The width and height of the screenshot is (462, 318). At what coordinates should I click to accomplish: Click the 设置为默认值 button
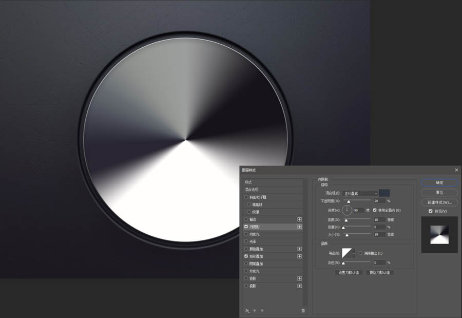[349, 272]
